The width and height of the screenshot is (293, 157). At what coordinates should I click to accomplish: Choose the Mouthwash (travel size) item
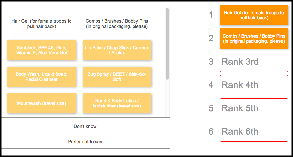click(42, 103)
